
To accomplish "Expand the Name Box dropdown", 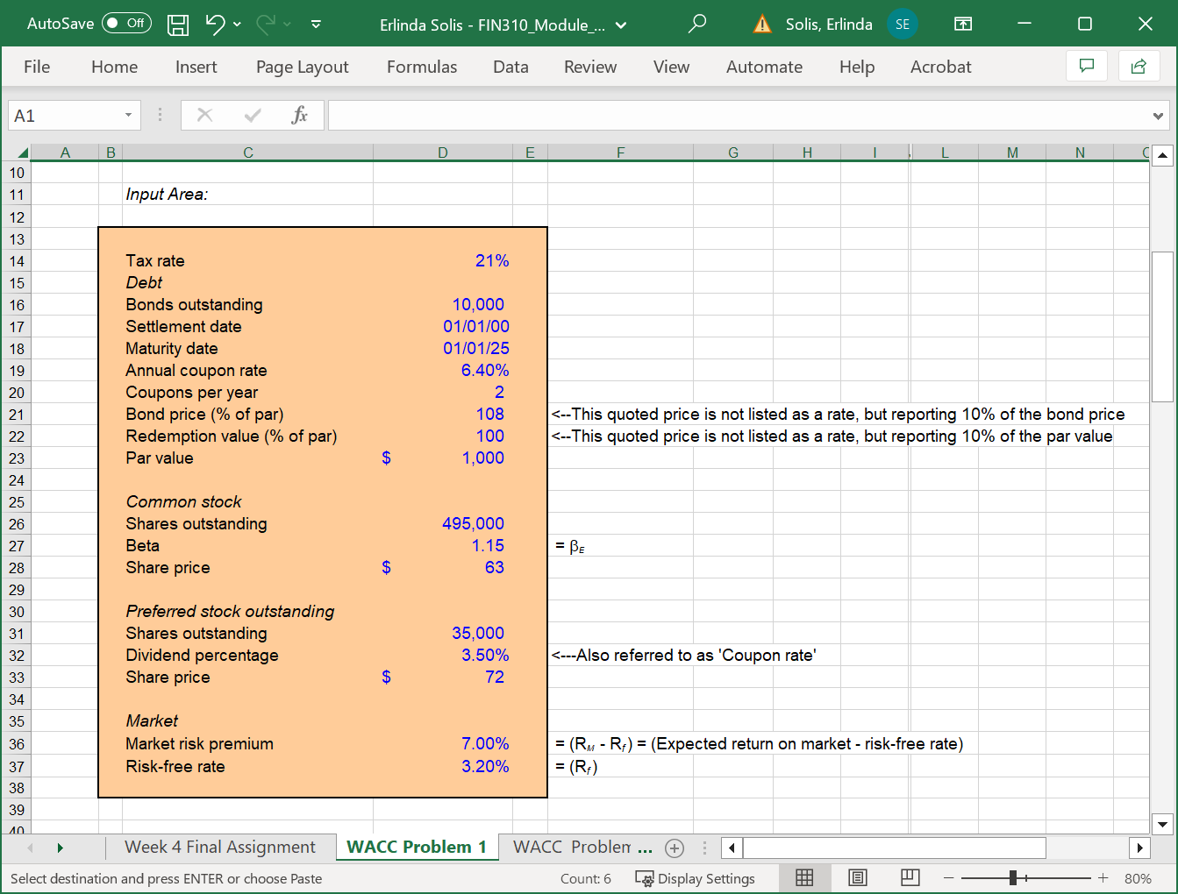I will tap(128, 116).
